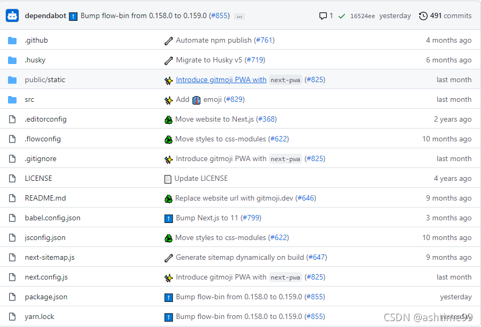Open pull request #855 from the top commit
Screen dimensions: 481x327
tap(219, 15)
